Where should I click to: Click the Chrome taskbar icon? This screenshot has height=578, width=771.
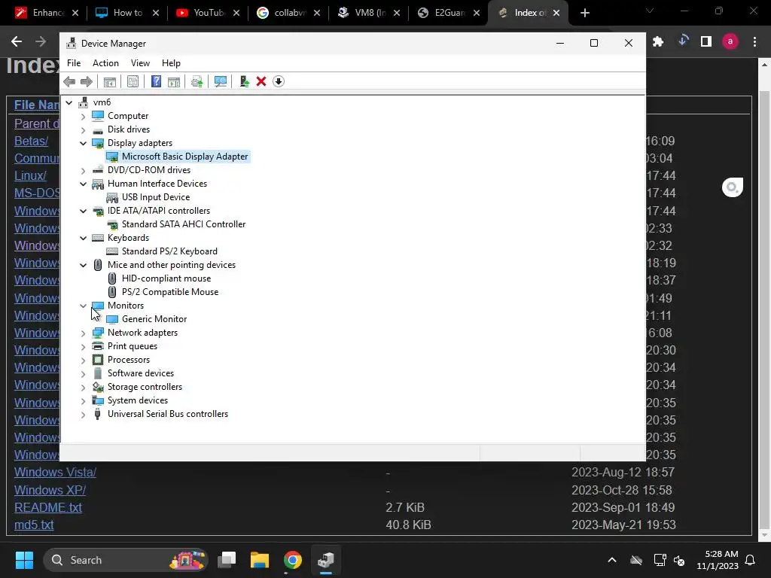[293, 560]
